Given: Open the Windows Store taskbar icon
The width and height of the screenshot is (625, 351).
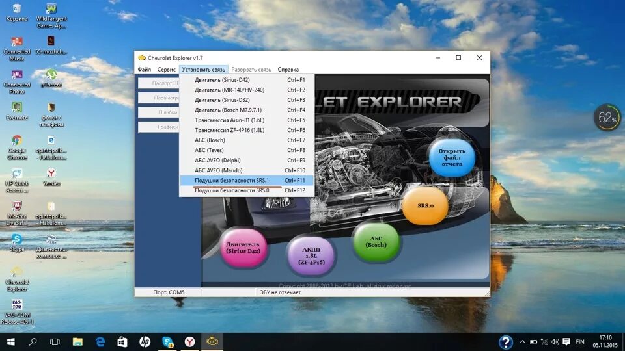Looking at the screenshot, I should [x=122, y=342].
